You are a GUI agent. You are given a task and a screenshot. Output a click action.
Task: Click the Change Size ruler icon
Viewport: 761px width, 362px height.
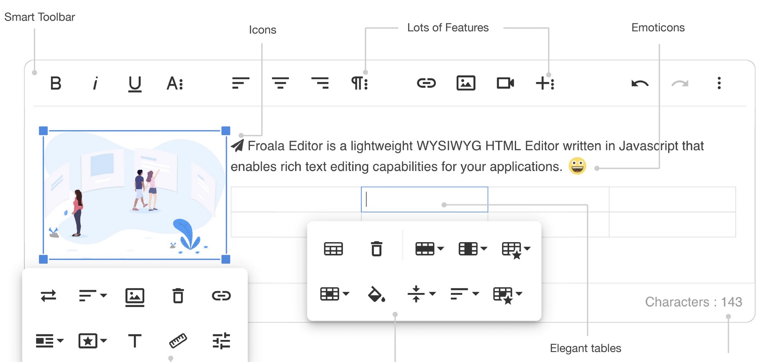[x=178, y=341]
